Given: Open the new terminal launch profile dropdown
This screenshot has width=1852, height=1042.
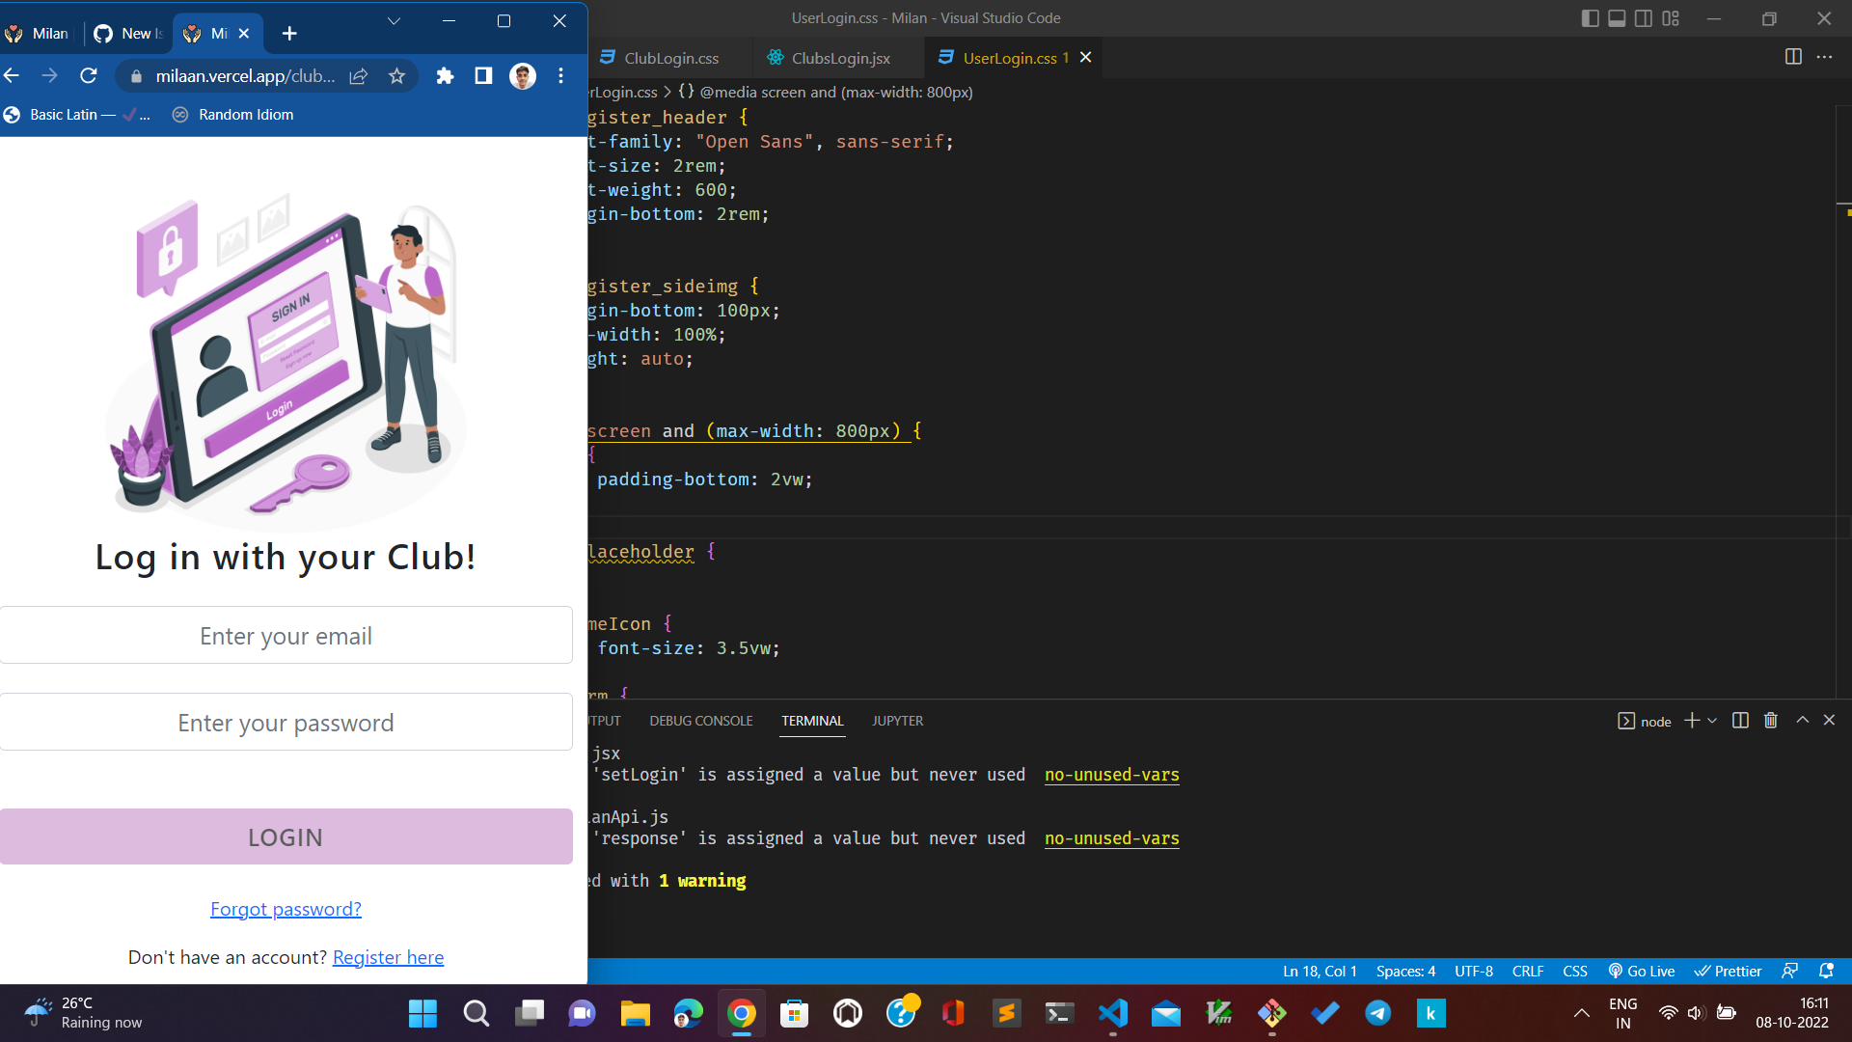Looking at the screenshot, I should click(x=1712, y=721).
